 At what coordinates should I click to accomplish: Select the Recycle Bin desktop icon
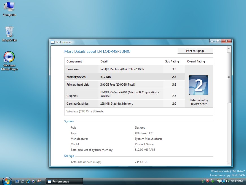click(x=9, y=34)
